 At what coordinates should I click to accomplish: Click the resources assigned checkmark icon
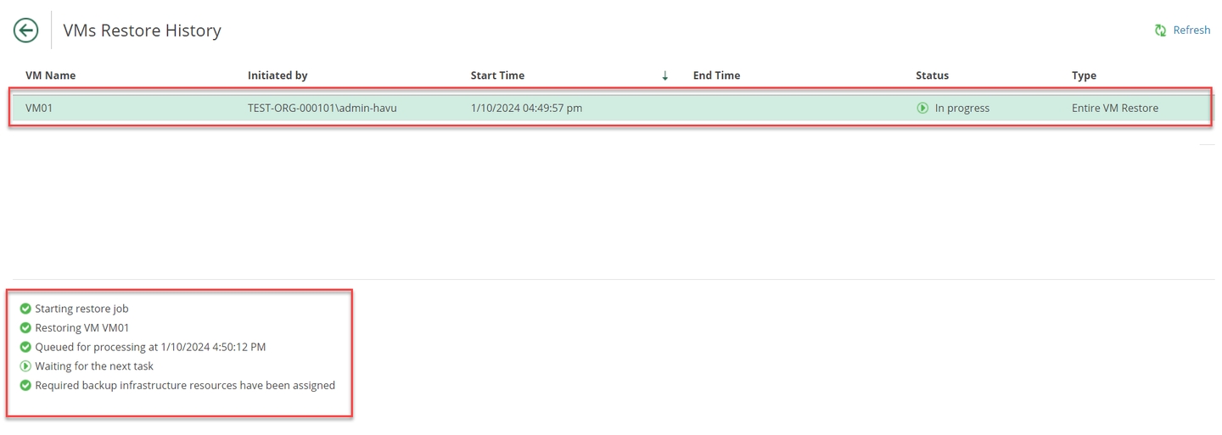[25, 386]
